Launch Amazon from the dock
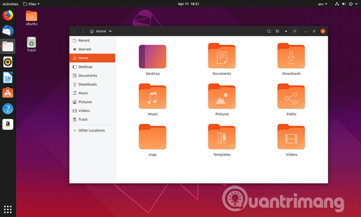361x217 pixels. tap(8, 124)
